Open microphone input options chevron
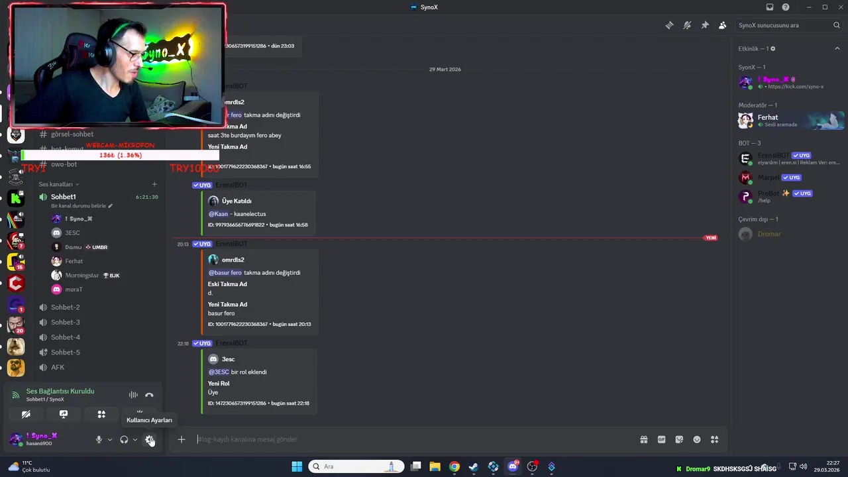This screenshot has height=477, width=848. click(x=110, y=440)
